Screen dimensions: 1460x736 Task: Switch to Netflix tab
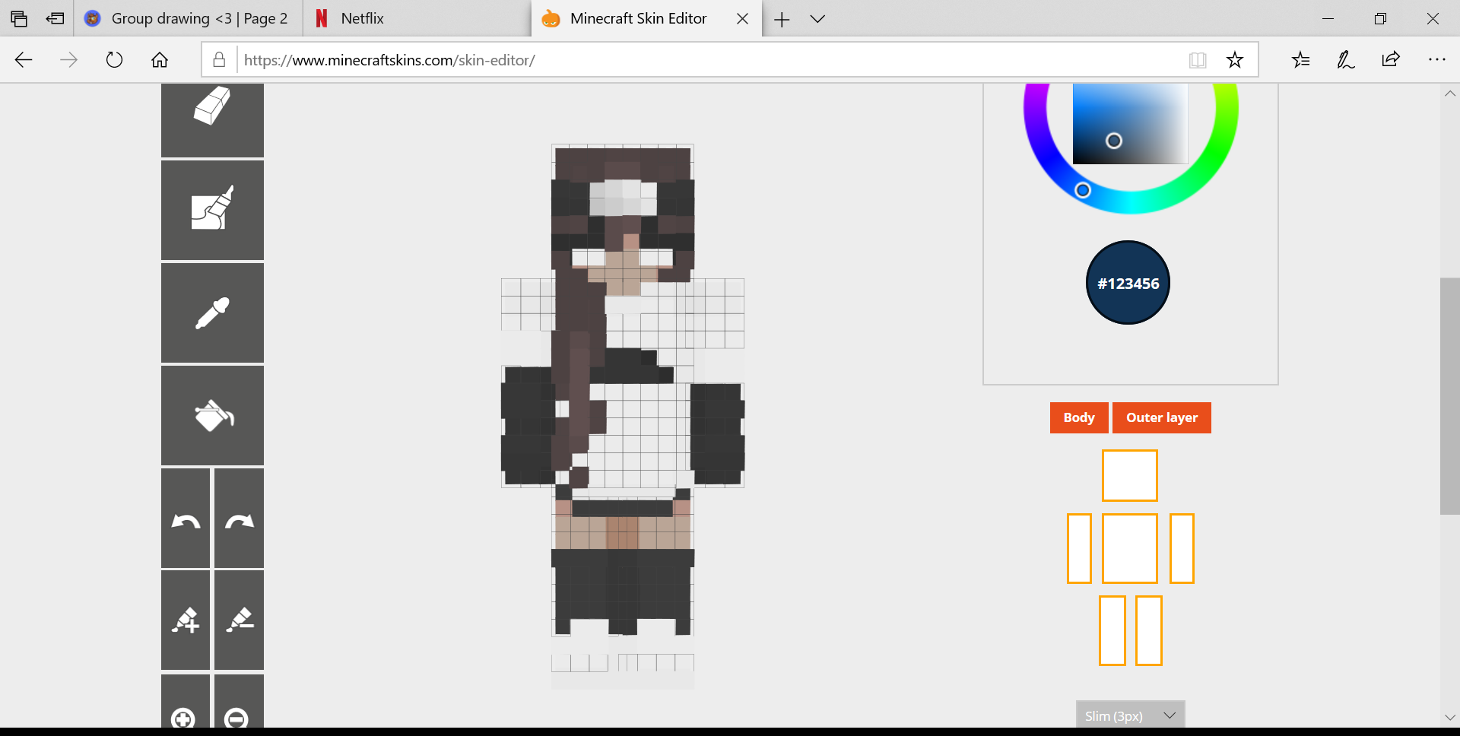pos(417,18)
